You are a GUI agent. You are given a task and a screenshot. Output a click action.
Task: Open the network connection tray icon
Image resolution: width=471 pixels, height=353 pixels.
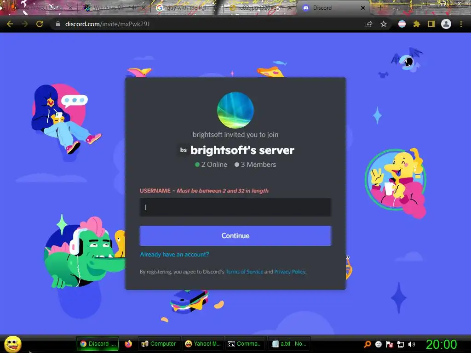click(x=401, y=344)
